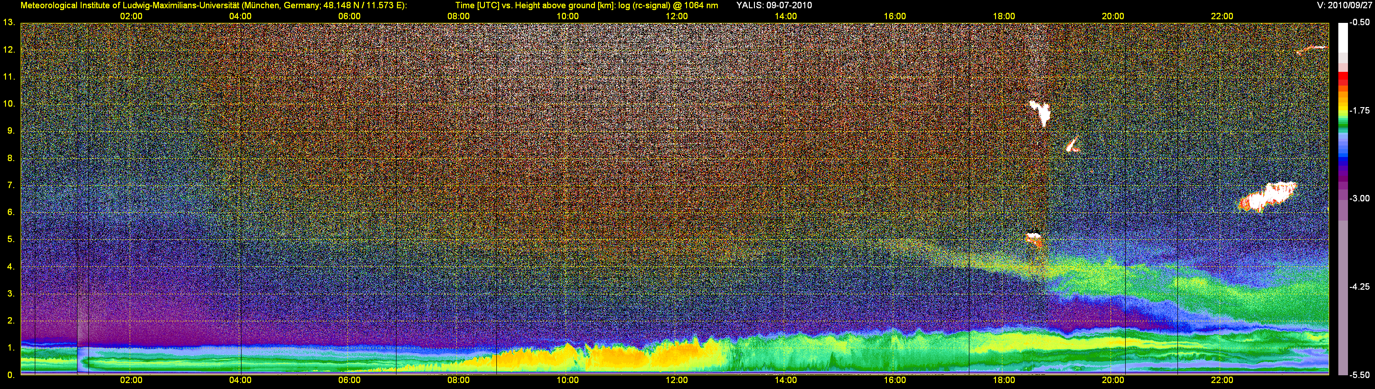Click the 10:00 label on the bottom time axis
1375x389 pixels.
[x=568, y=380]
